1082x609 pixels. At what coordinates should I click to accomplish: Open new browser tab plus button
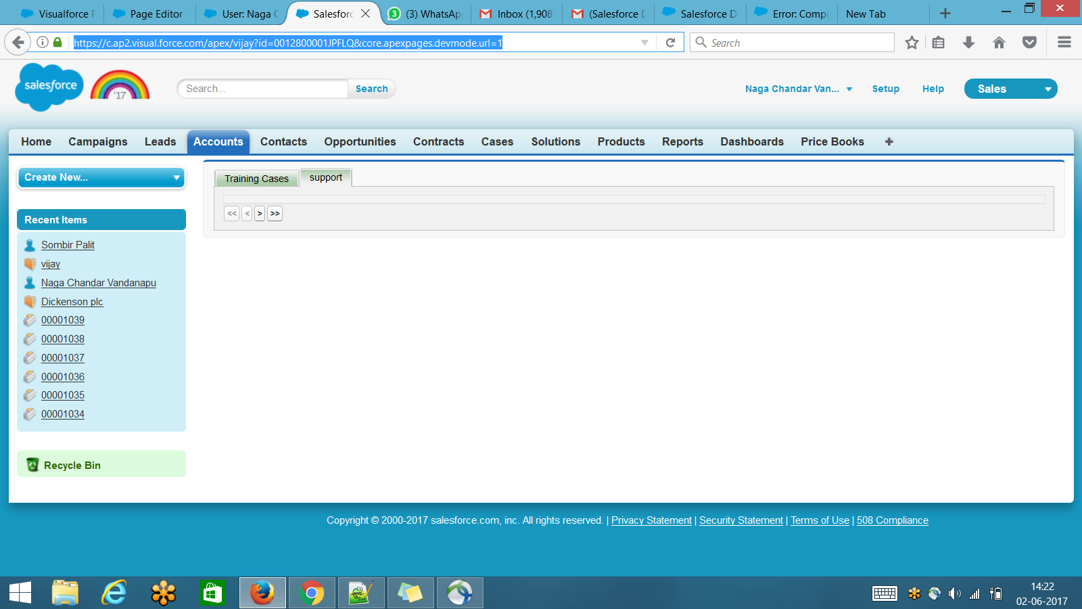pyautogui.click(x=945, y=14)
